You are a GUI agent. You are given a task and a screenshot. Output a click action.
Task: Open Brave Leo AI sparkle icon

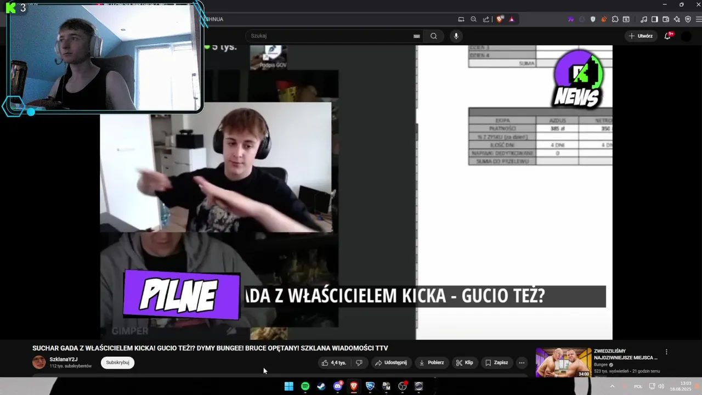677,19
